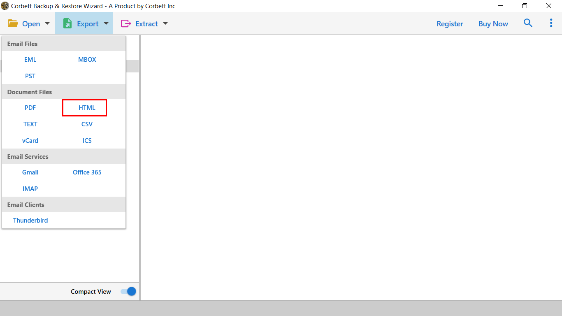Click the Register link
Viewport: 562px width, 316px height.
(450, 24)
